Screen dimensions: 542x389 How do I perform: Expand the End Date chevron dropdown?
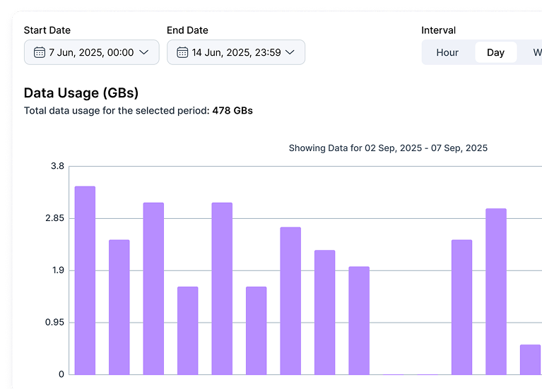click(290, 52)
